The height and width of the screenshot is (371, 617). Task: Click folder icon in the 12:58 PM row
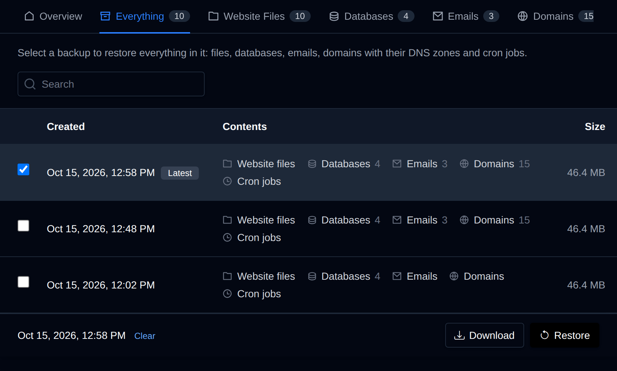pyautogui.click(x=227, y=164)
